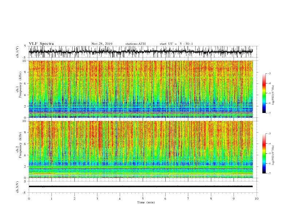The height and width of the screenshot is (223, 289).
Task: Select the log(PSD) label next to ch.2 color bar
Action: tap(273, 155)
